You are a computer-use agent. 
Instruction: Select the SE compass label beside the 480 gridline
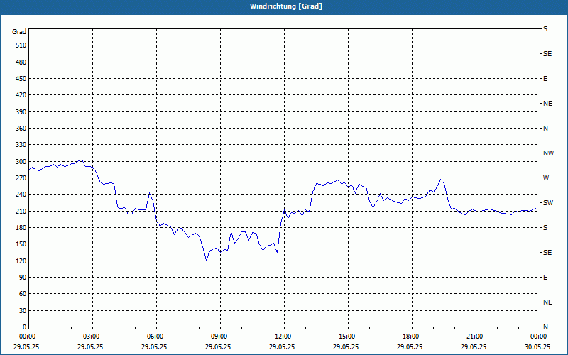[547, 54]
